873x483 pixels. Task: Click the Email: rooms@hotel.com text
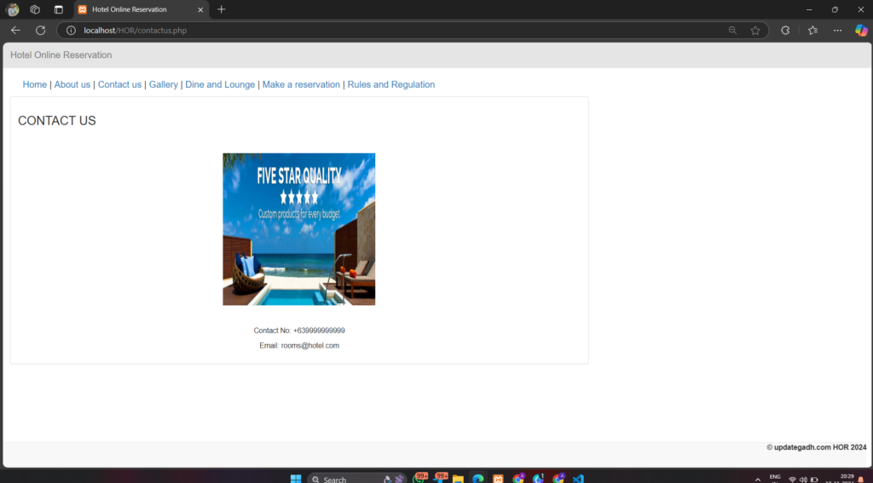tap(299, 346)
